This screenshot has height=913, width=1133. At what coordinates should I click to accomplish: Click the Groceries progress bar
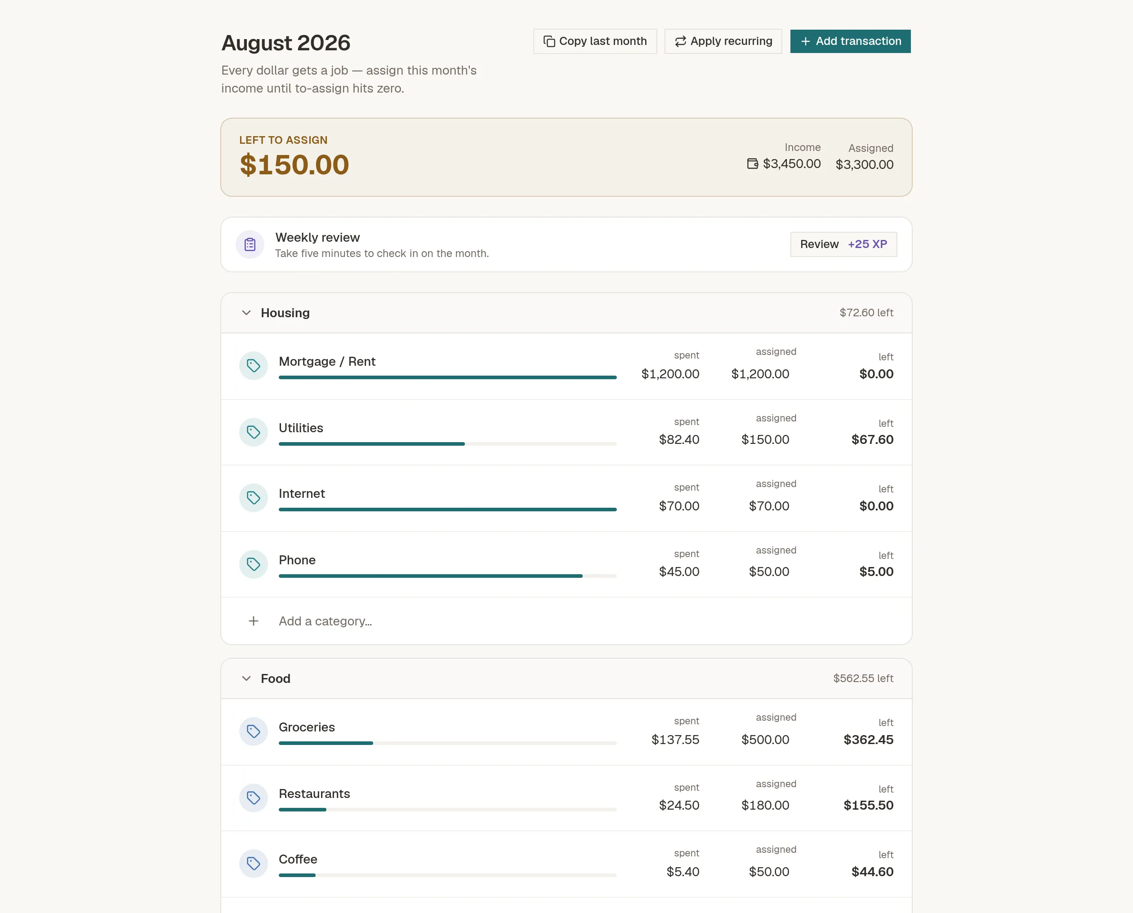[x=447, y=743]
